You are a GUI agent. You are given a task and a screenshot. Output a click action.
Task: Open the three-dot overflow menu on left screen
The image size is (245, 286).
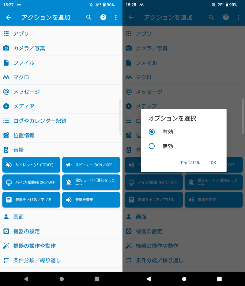116,17
